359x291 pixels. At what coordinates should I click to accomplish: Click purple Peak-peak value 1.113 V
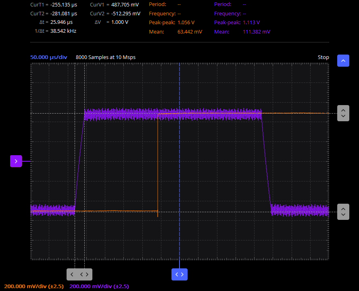point(251,23)
